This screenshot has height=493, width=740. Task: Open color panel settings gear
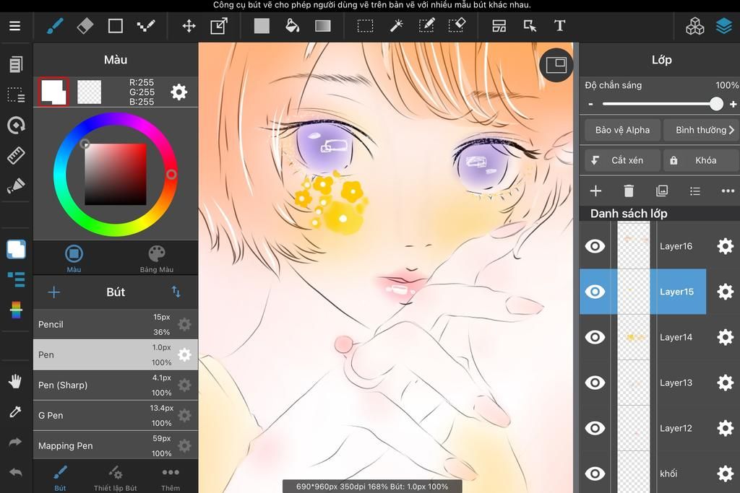[x=179, y=92]
